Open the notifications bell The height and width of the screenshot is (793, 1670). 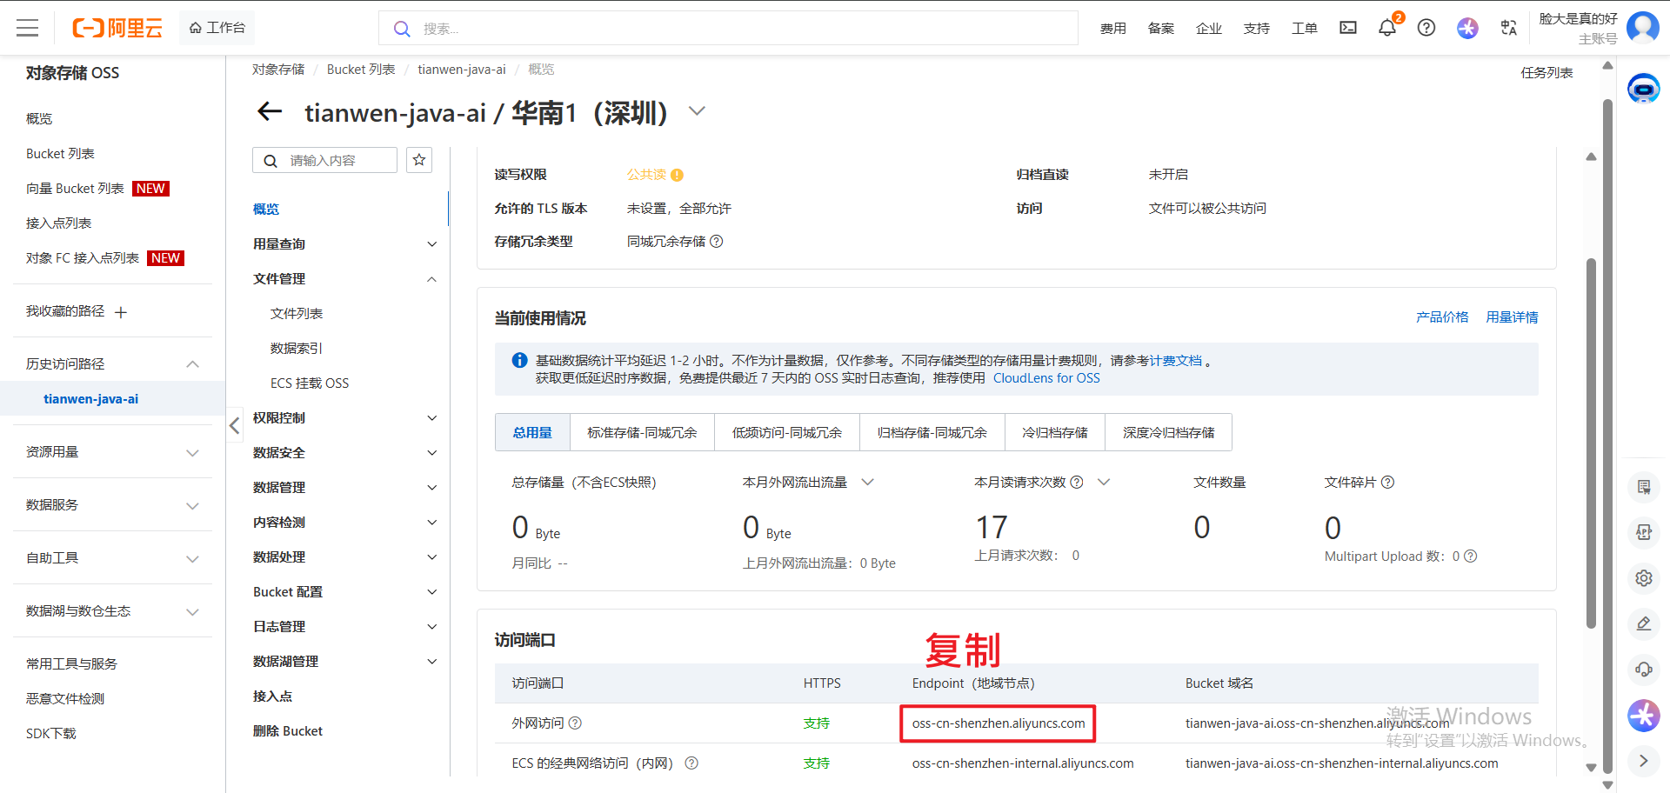(1387, 28)
